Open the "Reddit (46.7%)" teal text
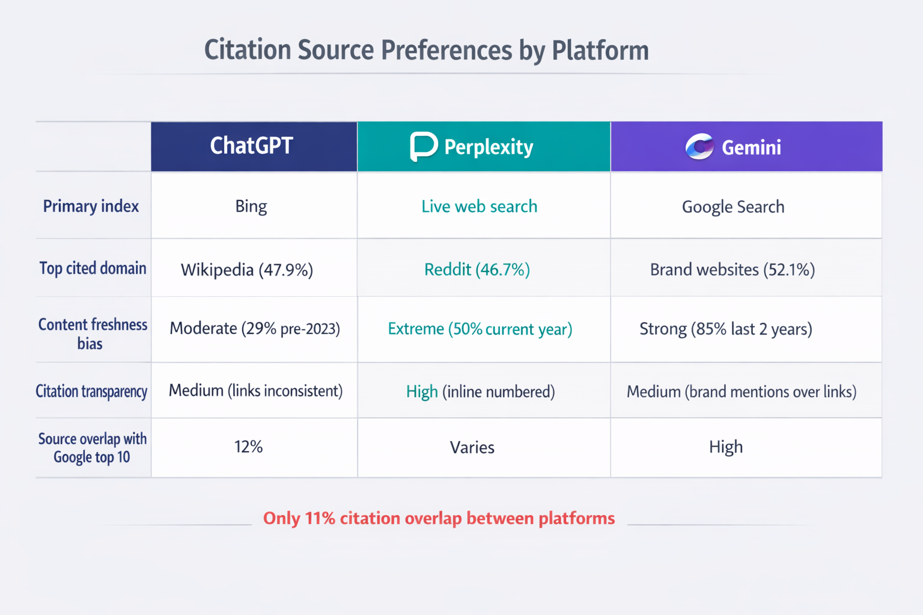This screenshot has height=615, width=923. pos(477,269)
